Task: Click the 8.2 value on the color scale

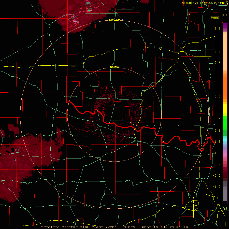Action: click(x=218, y=51)
